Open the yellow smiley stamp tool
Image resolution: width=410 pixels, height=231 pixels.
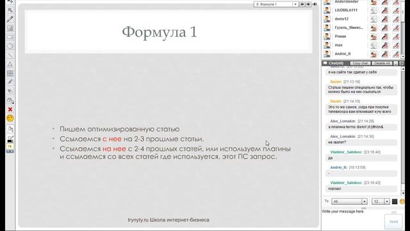tap(10, 118)
